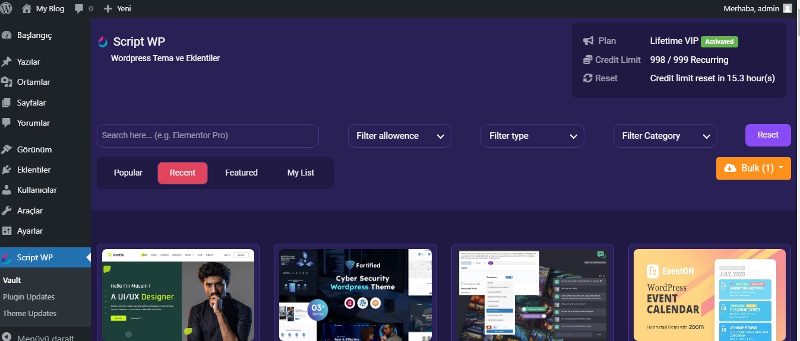Click the Plan megaphone icon
This screenshot has height=341, width=800.
click(x=589, y=41)
